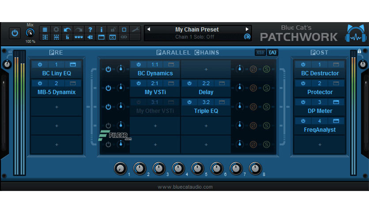The width and height of the screenshot is (369, 214).
Task: Click the Chain 1 Solo: Off text
Action: (195, 37)
